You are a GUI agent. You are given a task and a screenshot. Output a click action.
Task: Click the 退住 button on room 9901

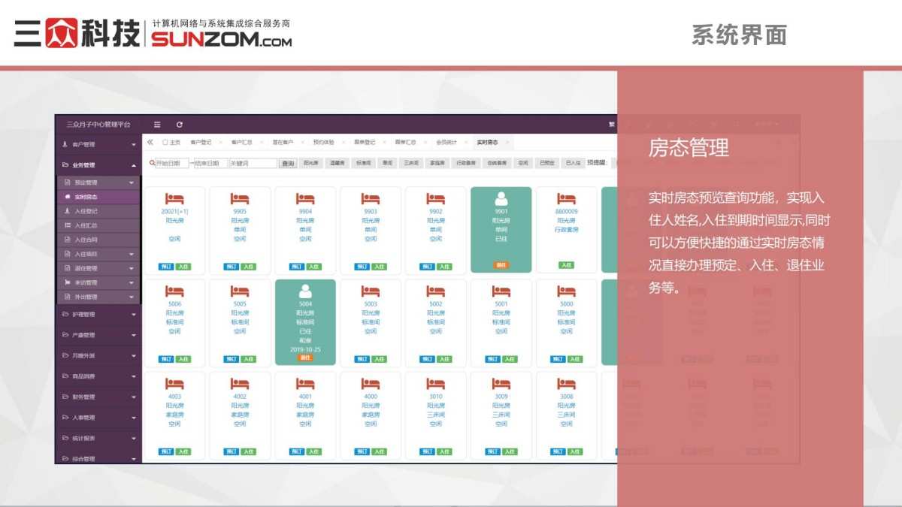point(501,265)
